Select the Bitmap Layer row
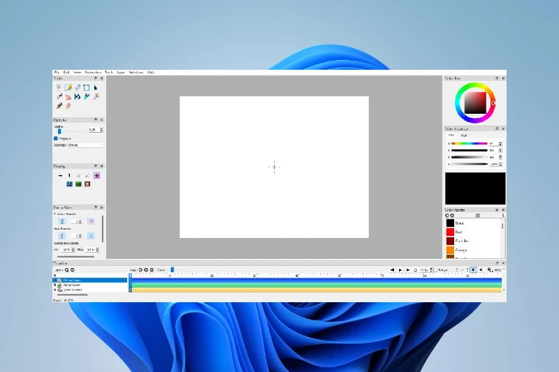 pyautogui.click(x=90, y=280)
